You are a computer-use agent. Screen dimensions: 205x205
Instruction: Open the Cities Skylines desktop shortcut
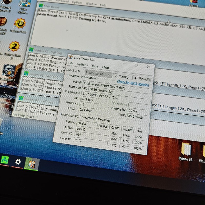pos(23,7)
